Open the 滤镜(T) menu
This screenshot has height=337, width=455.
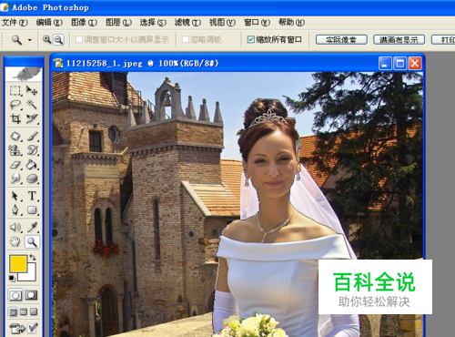[187, 22]
